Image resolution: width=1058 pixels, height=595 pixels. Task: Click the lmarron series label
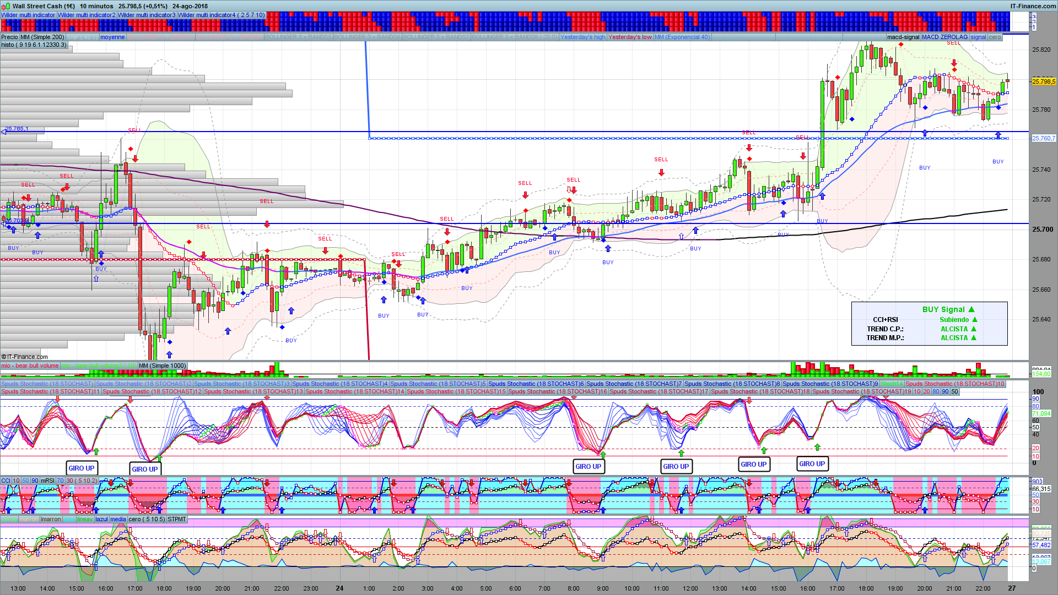click(x=51, y=519)
